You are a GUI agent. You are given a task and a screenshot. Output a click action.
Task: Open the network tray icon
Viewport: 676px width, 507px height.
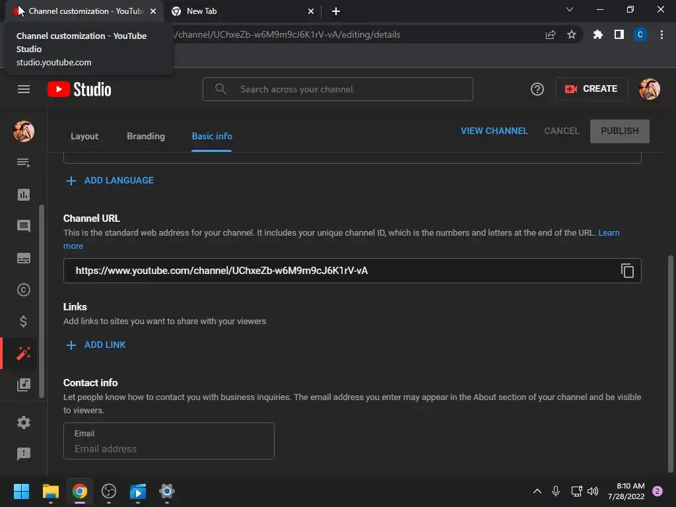pos(576,491)
